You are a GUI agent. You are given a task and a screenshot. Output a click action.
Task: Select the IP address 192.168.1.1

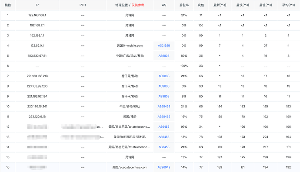[x=37, y=36]
